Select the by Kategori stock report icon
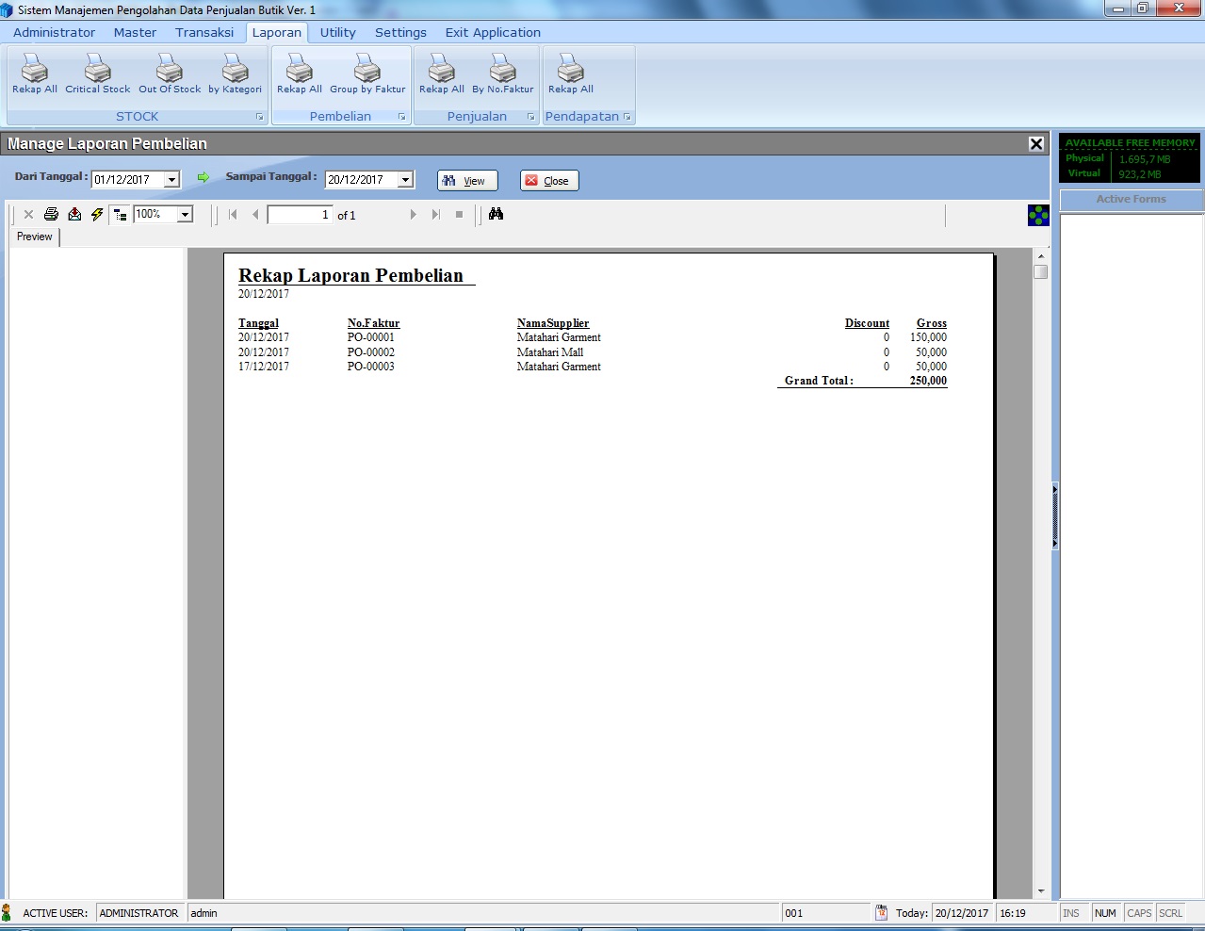Image resolution: width=1205 pixels, height=931 pixels. click(x=235, y=71)
